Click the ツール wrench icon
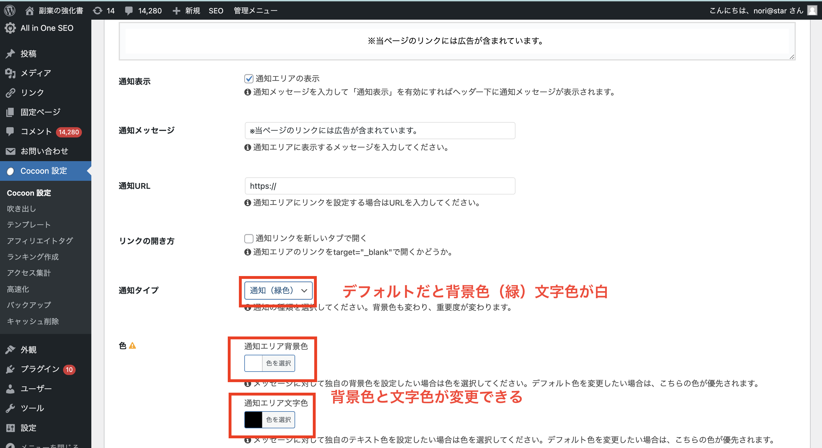This screenshot has width=822, height=448. [x=10, y=408]
